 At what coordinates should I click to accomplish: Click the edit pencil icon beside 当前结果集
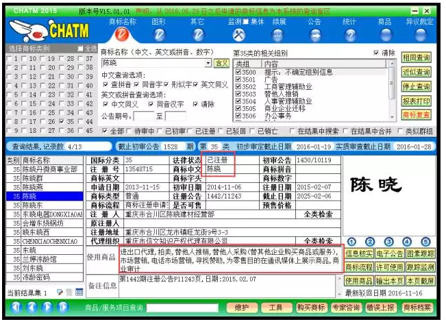coord(60,292)
